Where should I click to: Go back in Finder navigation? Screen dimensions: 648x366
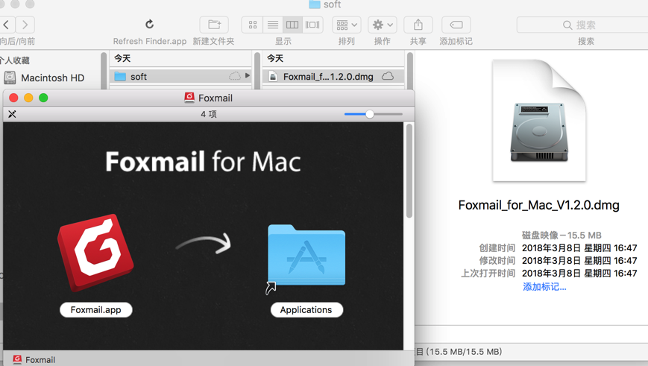(7, 25)
